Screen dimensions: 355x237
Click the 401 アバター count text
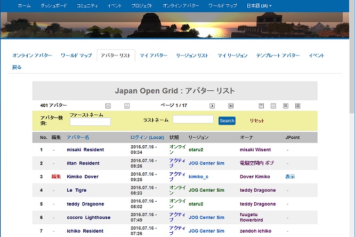53,106
